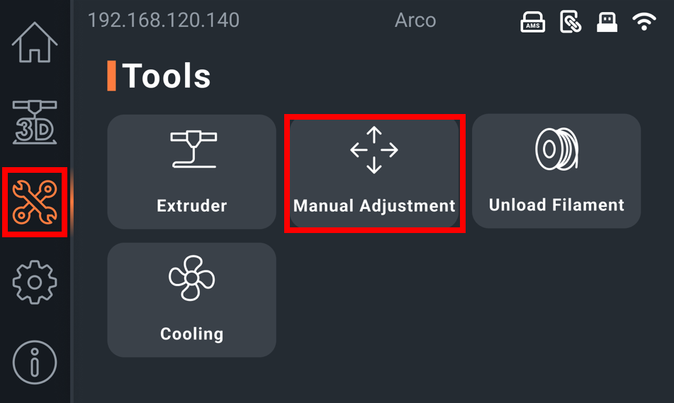Go to the Home screen icon
The height and width of the screenshot is (403, 674).
tap(35, 42)
